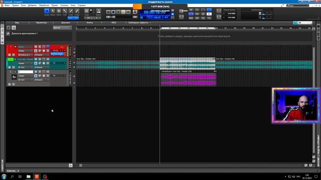321x180 pixels.
Task: Click the time display 00:00:18:00
Action: 154,12
